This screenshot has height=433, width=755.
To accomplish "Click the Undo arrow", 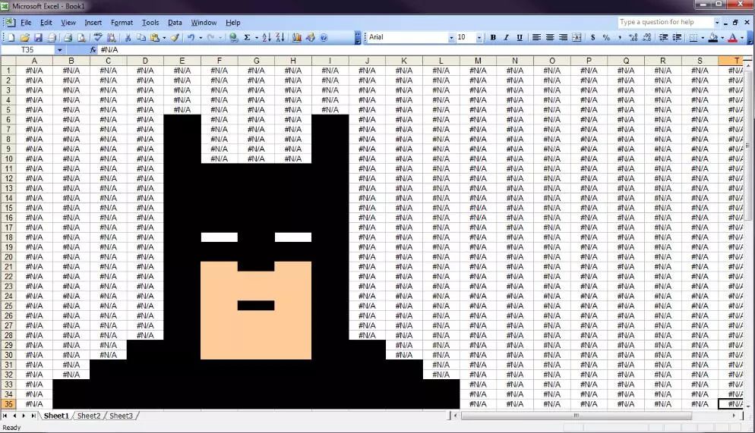I will (191, 37).
